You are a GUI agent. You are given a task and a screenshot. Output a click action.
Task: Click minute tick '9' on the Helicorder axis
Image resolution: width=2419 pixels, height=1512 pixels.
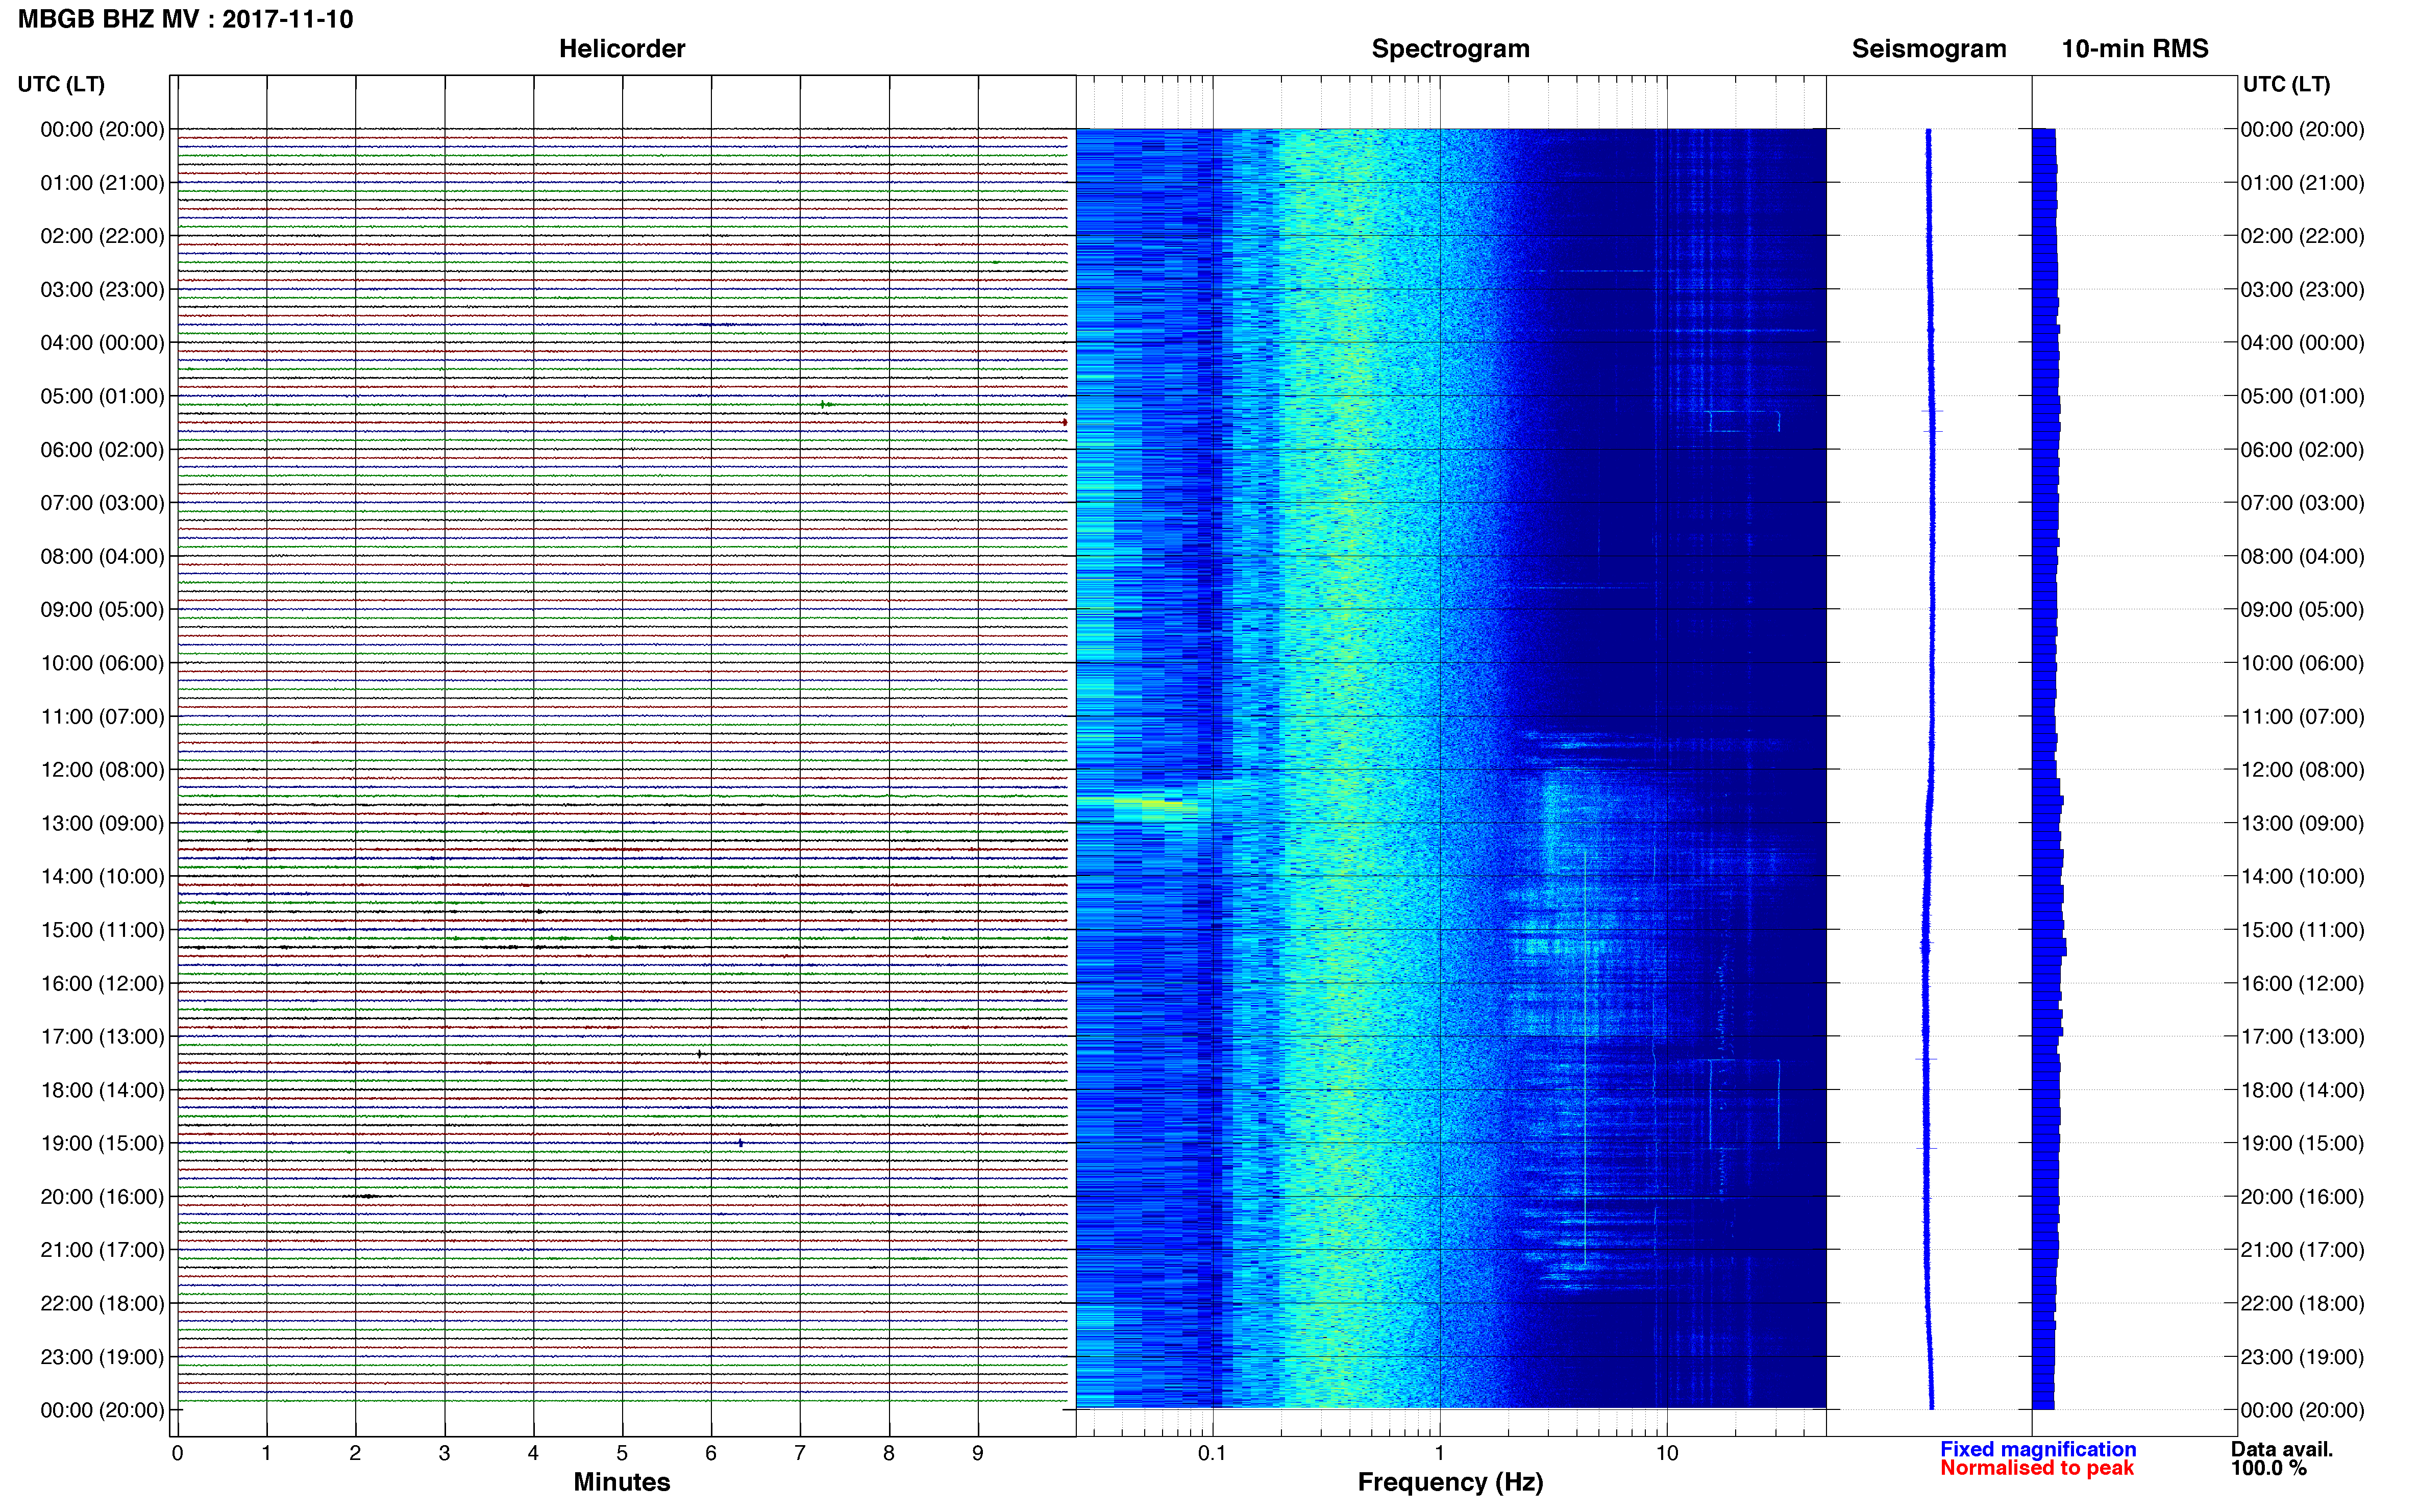(x=978, y=1454)
